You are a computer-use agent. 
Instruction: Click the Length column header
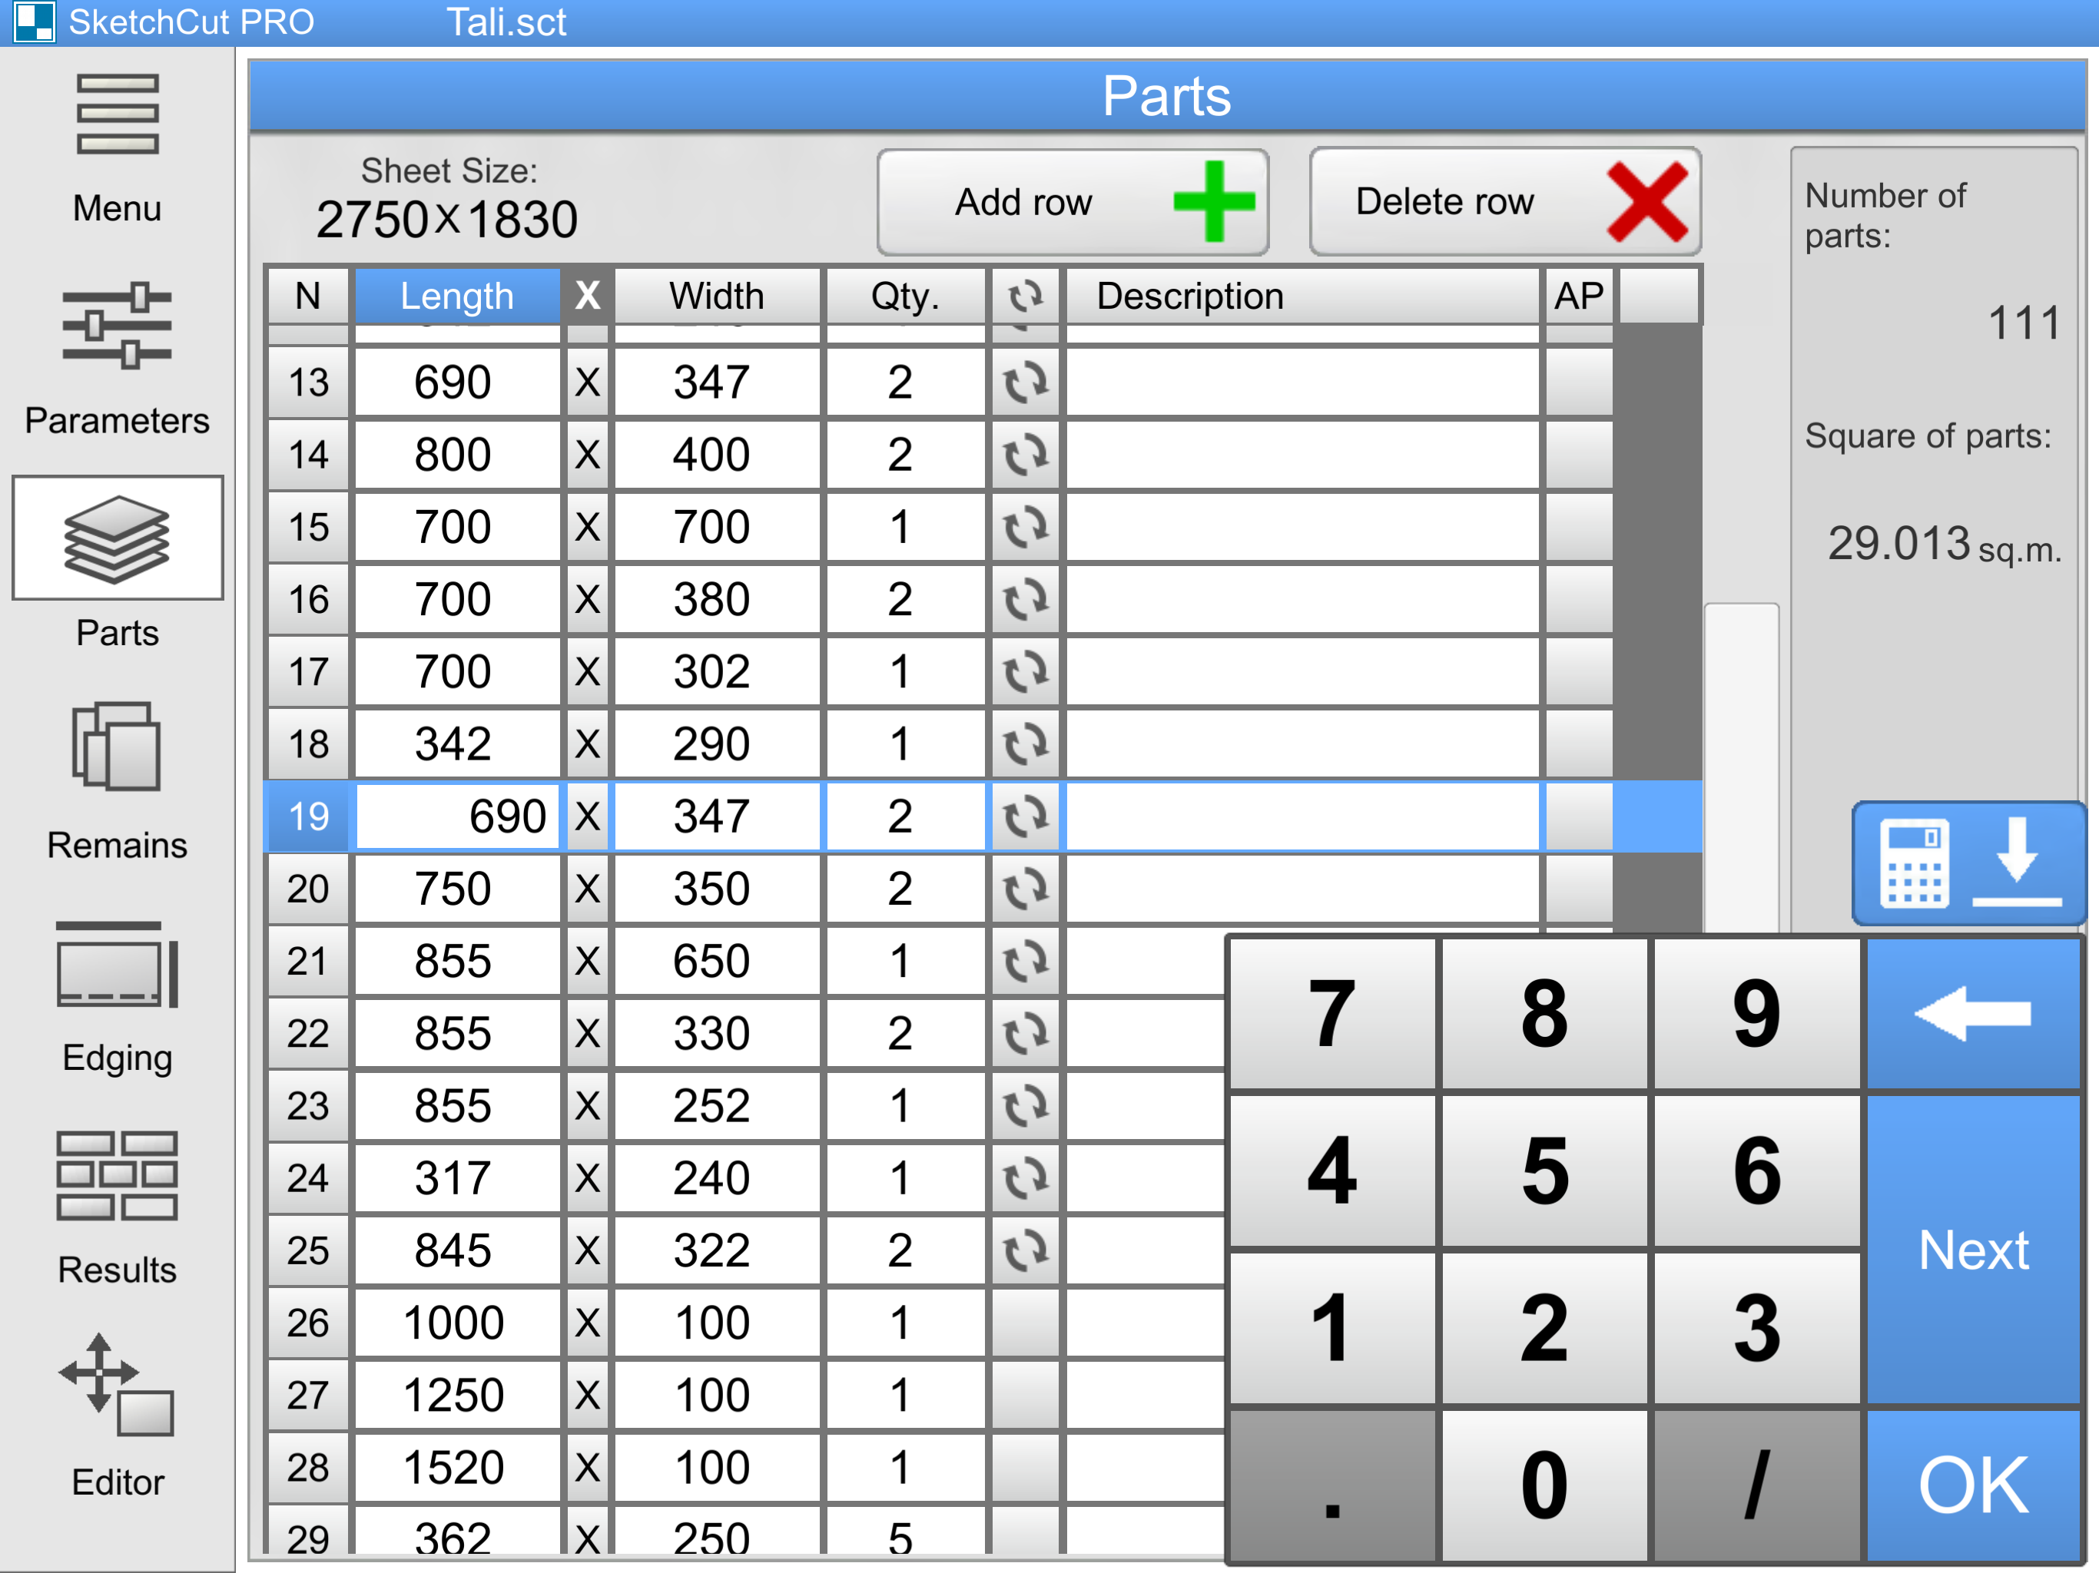coord(457,296)
